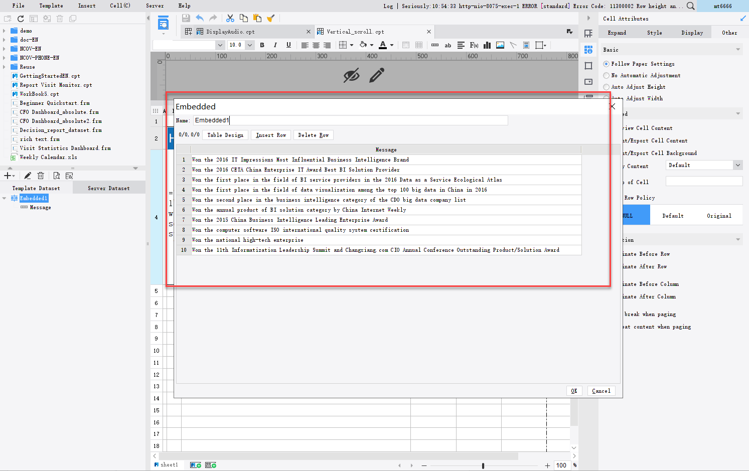Open the cell formula editor icon
This screenshot has height=471, width=749.
pyautogui.click(x=474, y=45)
